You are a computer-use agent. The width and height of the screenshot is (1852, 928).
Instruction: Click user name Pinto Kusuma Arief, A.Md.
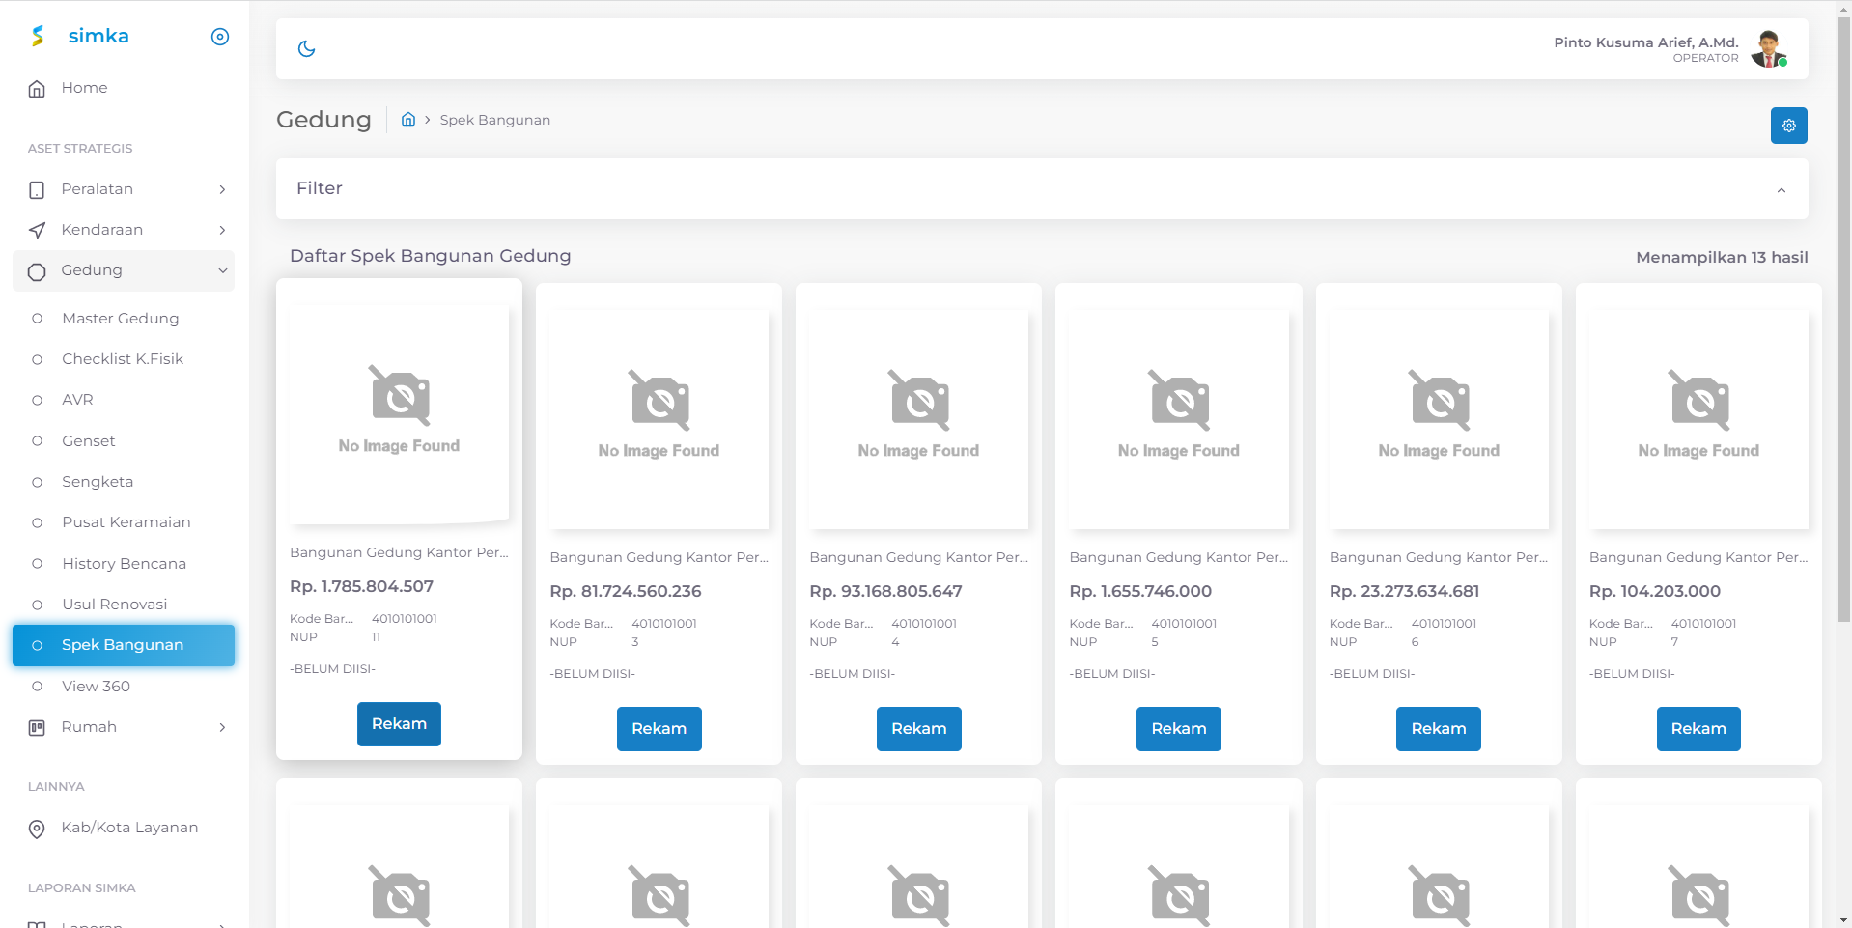[x=1645, y=42]
